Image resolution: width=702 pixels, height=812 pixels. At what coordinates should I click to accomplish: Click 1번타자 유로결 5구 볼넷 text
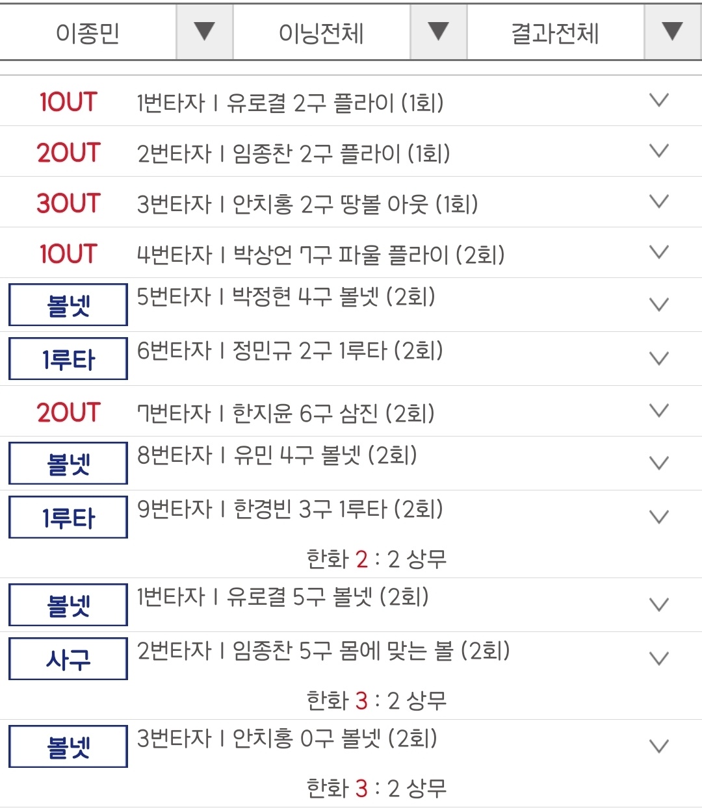tap(283, 597)
